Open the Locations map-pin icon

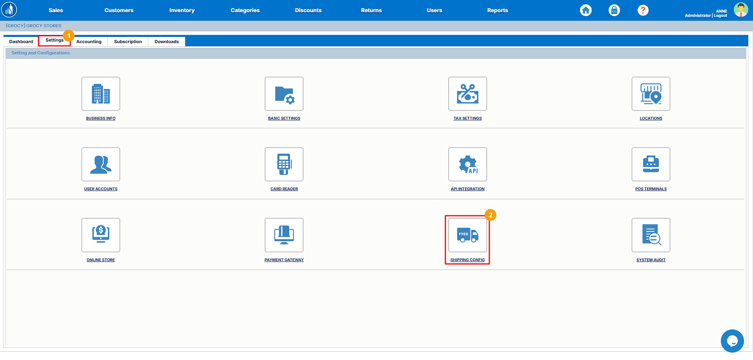pyautogui.click(x=651, y=94)
